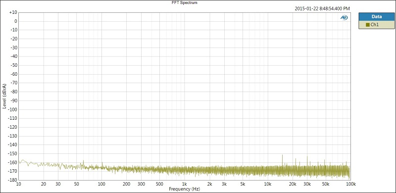Click the AP logo icon in graph
The height and width of the screenshot is (193, 396).
pos(344,17)
